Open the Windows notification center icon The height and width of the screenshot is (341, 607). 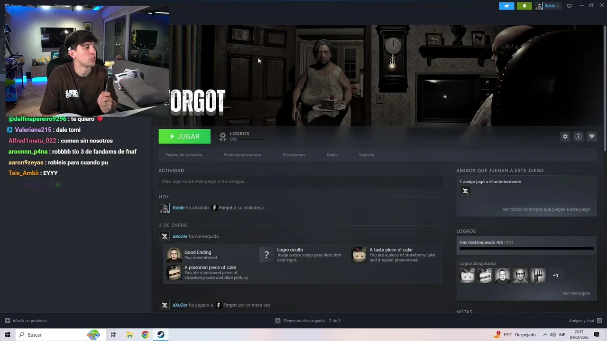(x=597, y=335)
